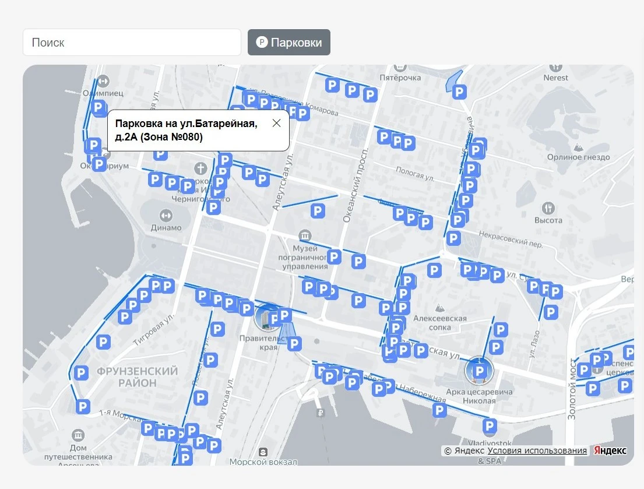Click the Яндекс logo on map
The width and height of the screenshot is (644, 489).
[610, 451]
